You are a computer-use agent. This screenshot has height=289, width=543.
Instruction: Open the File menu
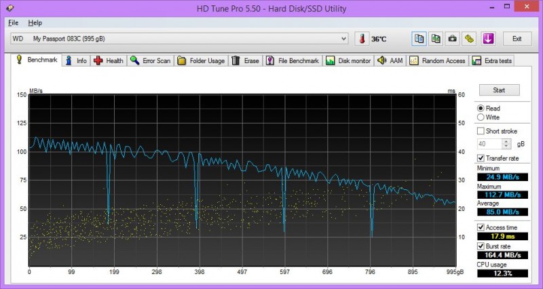coord(13,22)
